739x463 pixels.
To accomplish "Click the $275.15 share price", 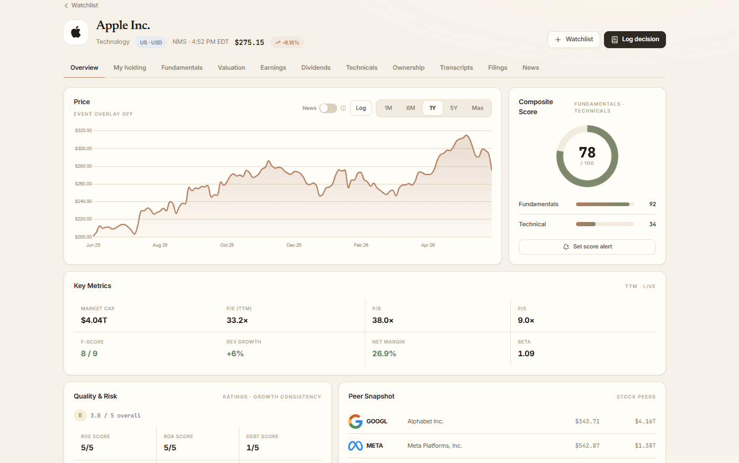I will (x=249, y=42).
